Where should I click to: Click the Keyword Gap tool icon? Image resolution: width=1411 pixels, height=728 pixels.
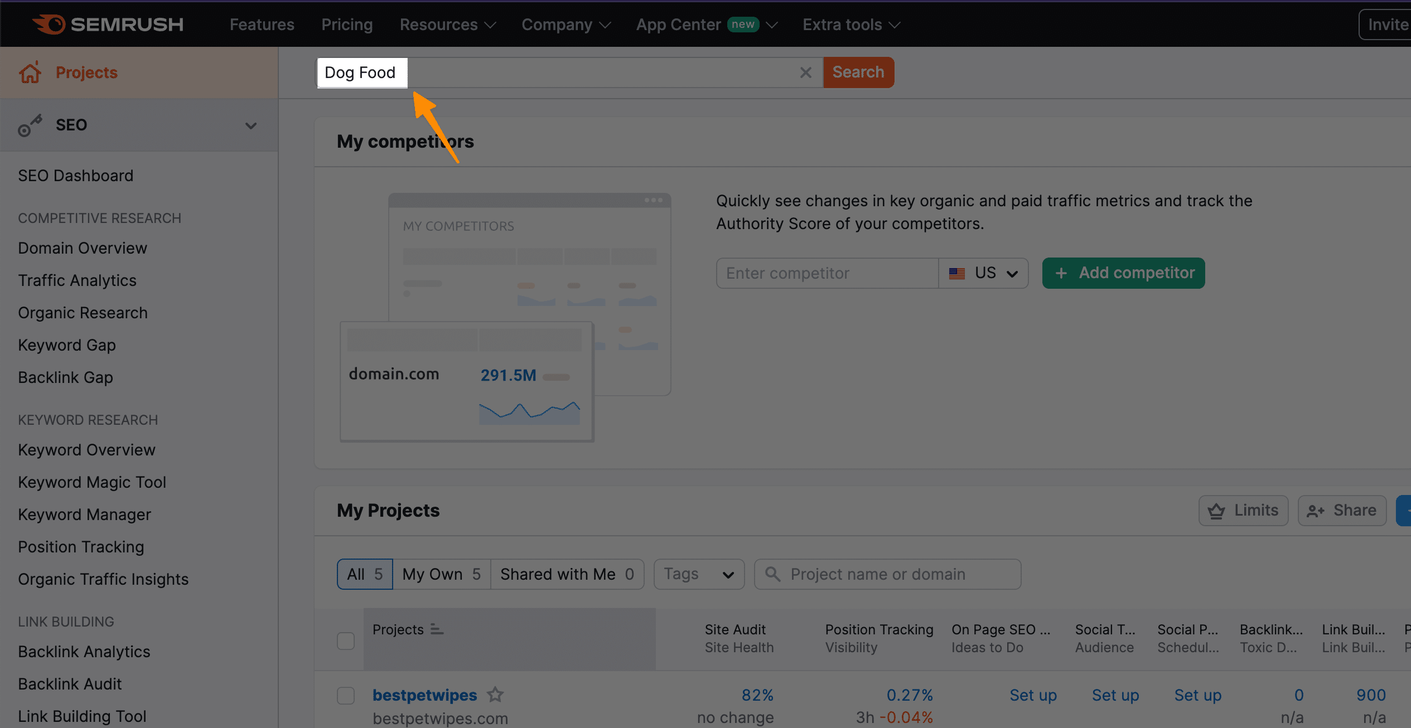click(66, 346)
